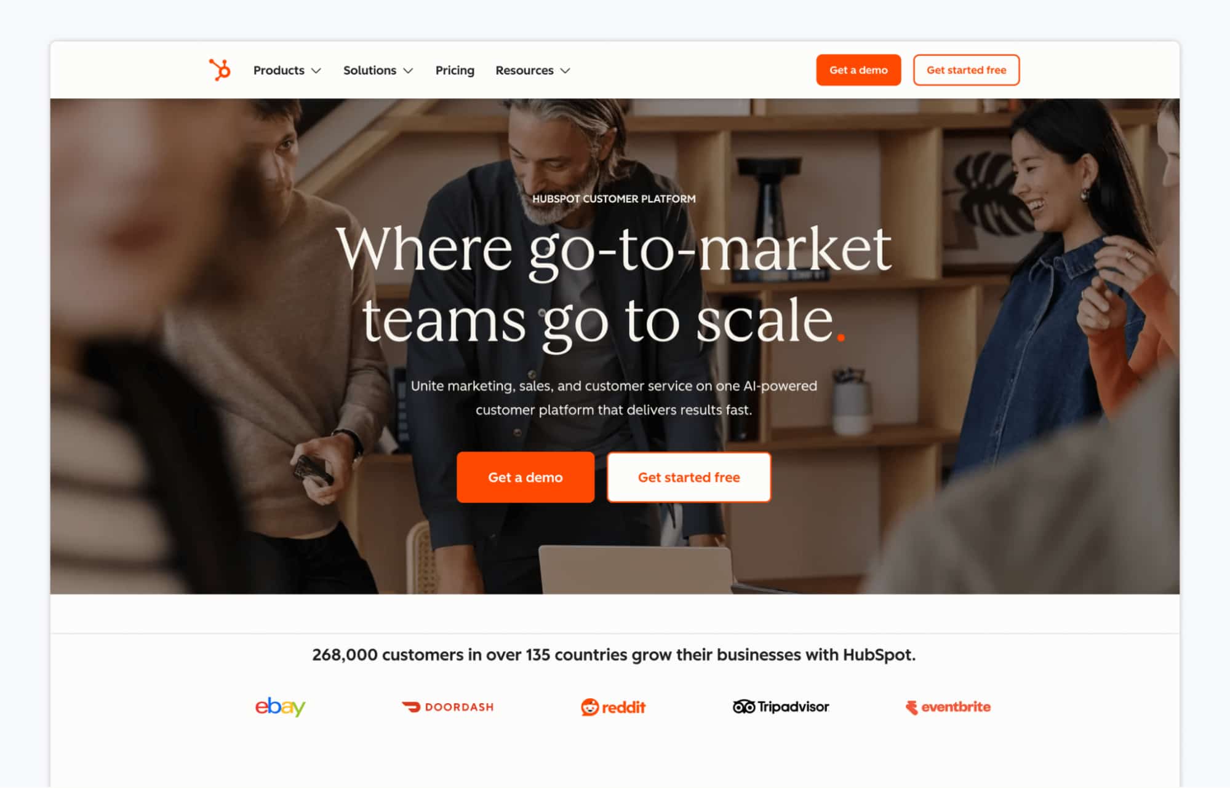
Task: Click Get started free in the header
Action: (x=966, y=70)
